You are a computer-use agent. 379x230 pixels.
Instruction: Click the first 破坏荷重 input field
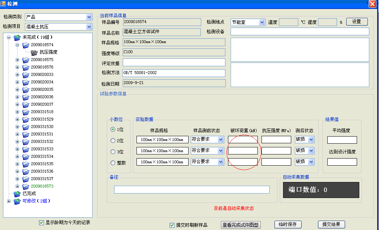tap(243, 140)
